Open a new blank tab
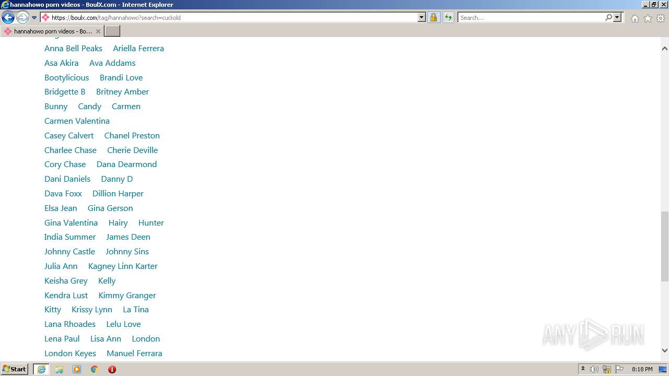This screenshot has width=669, height=376. pos(112,31)
